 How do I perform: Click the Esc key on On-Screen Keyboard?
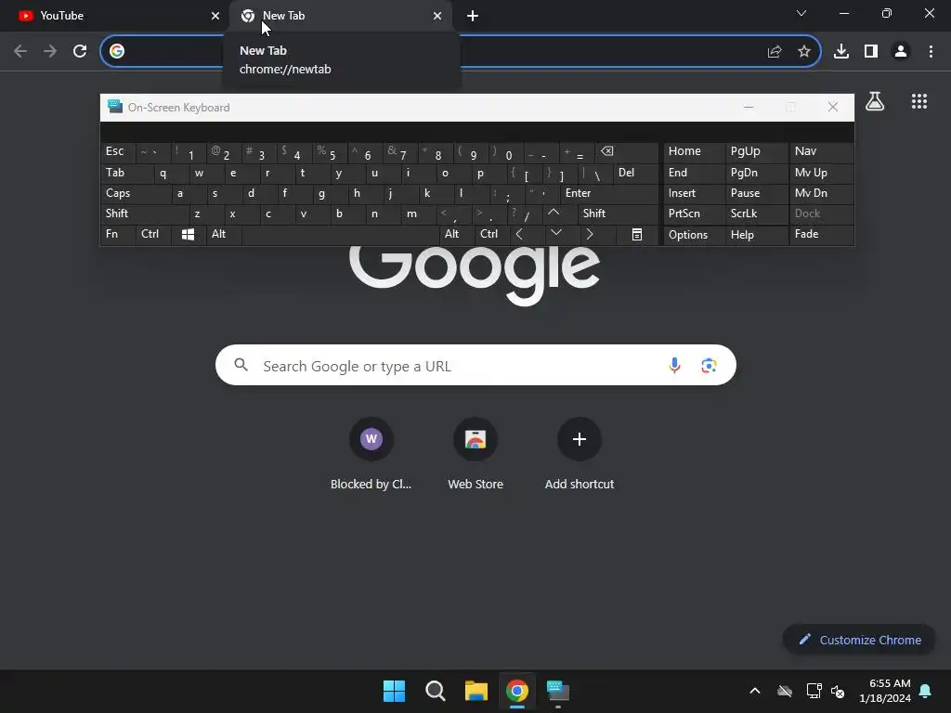coord(118,151)
